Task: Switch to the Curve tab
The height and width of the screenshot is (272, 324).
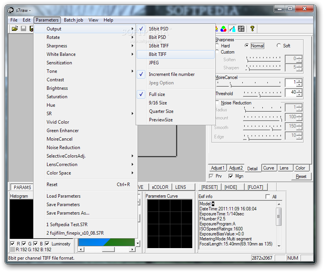Action: pyautogui.click(x=269, y=168)
